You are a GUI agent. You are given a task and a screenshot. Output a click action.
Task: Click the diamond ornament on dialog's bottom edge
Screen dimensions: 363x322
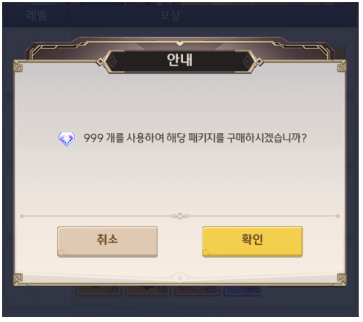click(180, 277)
